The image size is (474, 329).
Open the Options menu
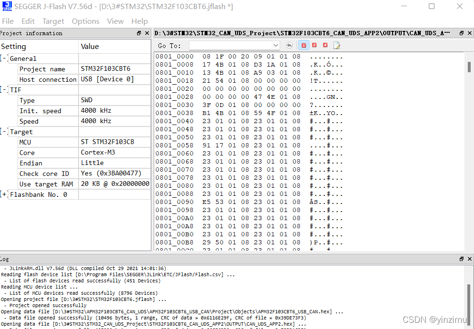[86, 21]
